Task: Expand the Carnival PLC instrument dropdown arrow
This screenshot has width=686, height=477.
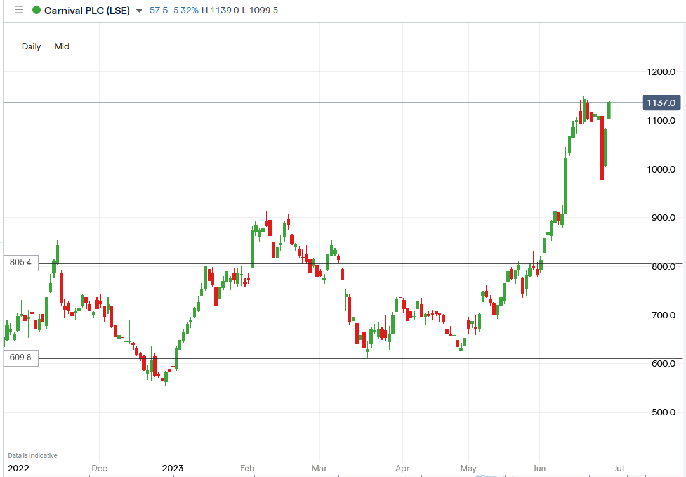Action: pyautogui.click(x=140, y=11)
